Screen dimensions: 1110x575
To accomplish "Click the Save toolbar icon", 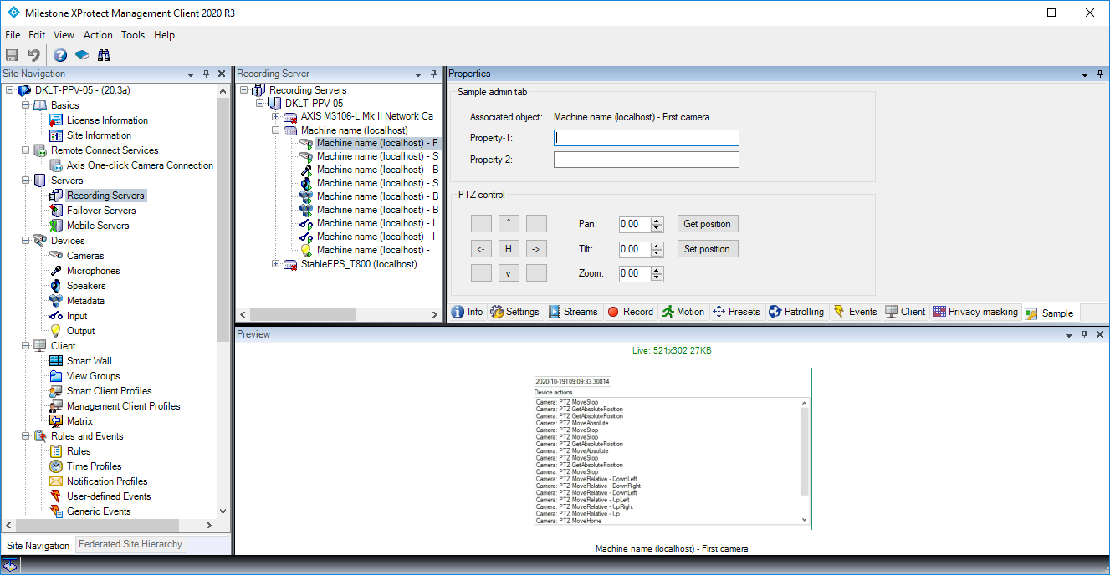I will point(12,55).
